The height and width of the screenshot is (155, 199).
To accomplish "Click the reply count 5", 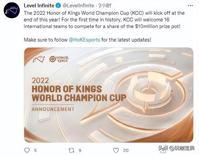I will point(35,150).
